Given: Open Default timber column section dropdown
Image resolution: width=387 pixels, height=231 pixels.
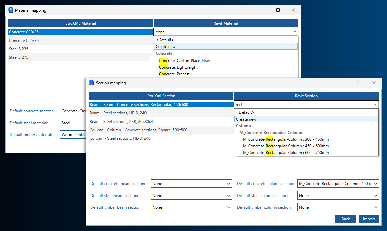Looking at the screenshot, I should 338,207.
